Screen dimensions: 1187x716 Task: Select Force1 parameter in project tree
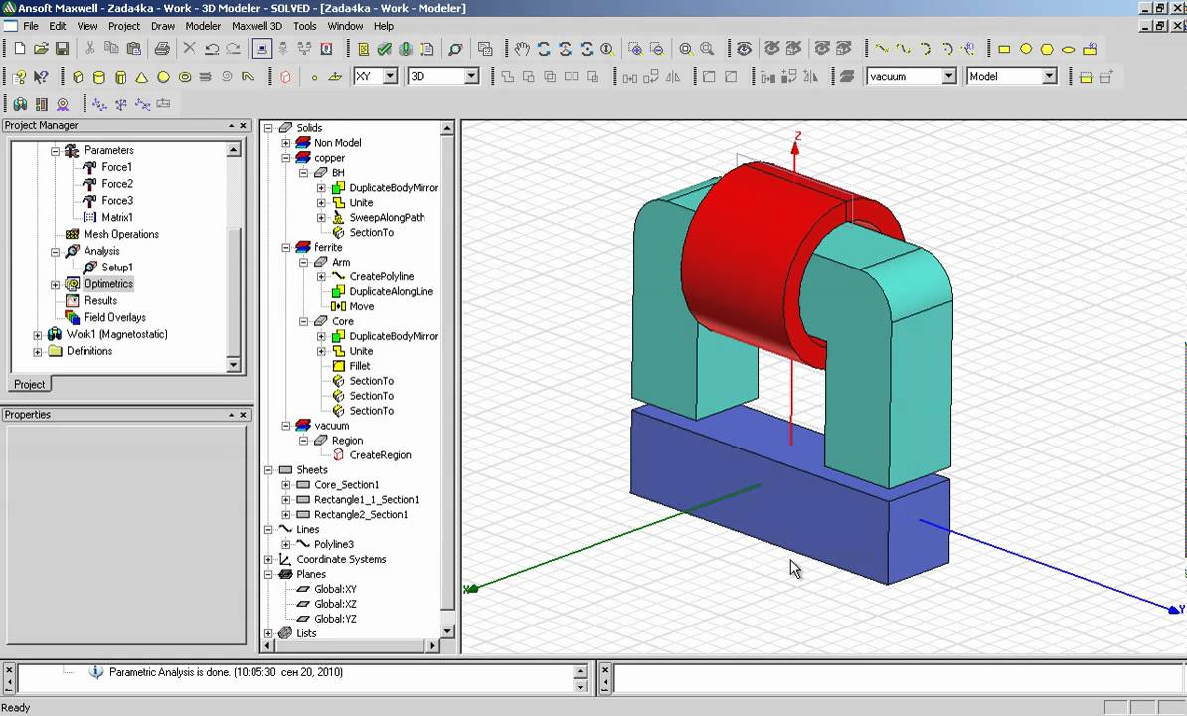pos(116,167)
